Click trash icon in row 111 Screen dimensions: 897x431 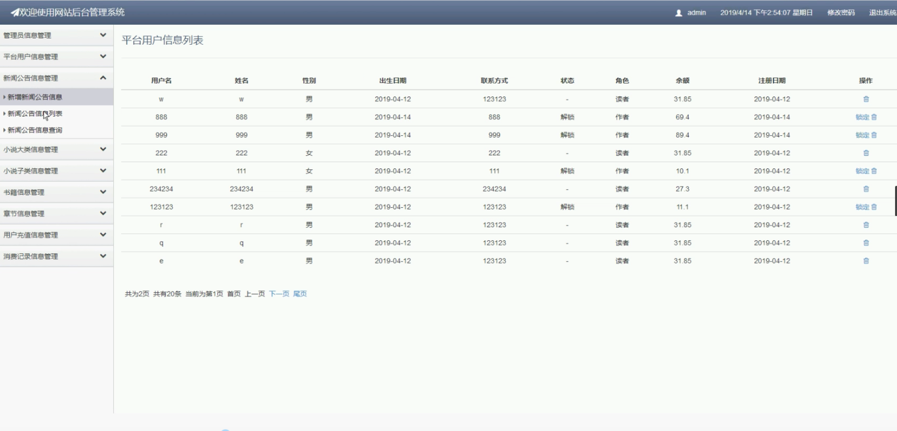874,171
